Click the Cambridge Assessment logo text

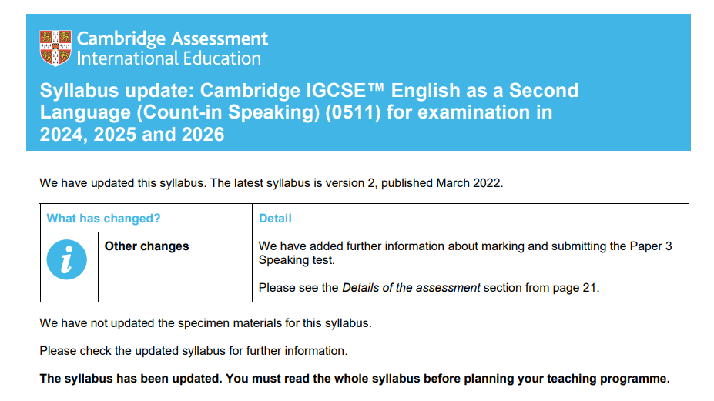coord(172,39)
